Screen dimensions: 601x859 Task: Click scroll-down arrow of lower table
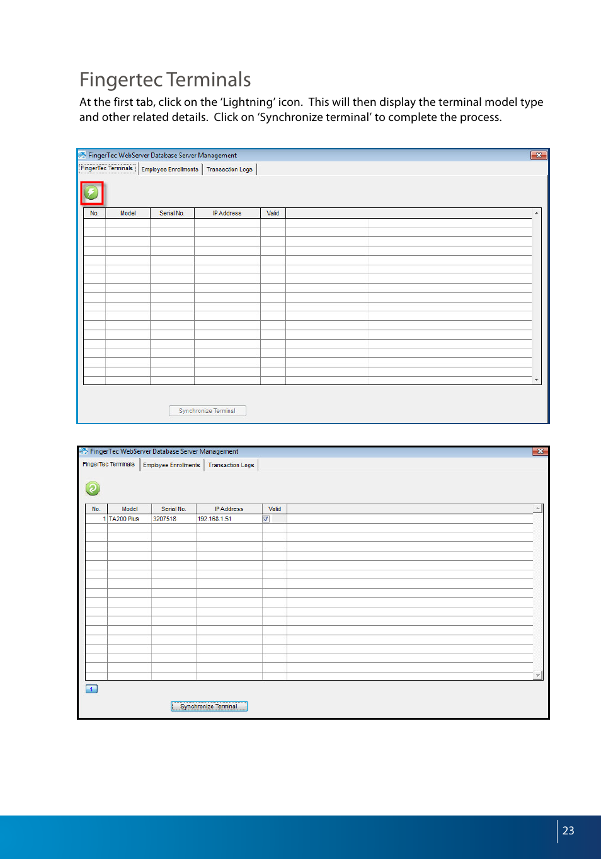pyautogui.click(x=538, y=676)
